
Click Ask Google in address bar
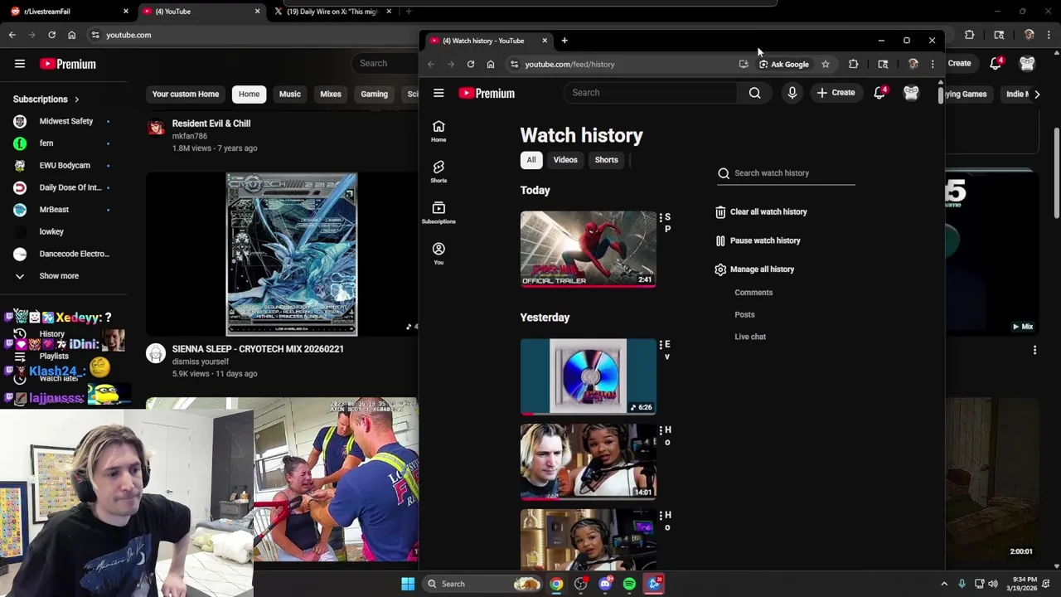tap(783, 64)
